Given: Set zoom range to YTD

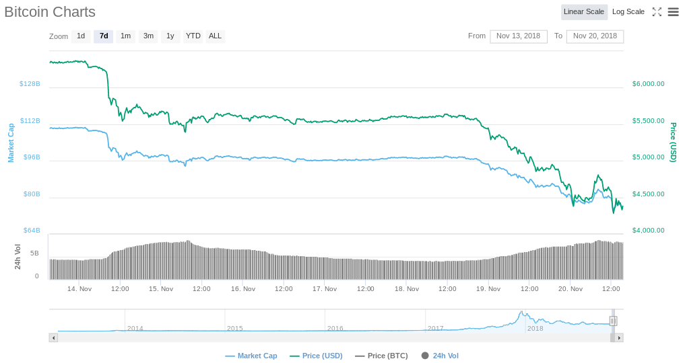Looking at the screenshot, I should 193,36.
